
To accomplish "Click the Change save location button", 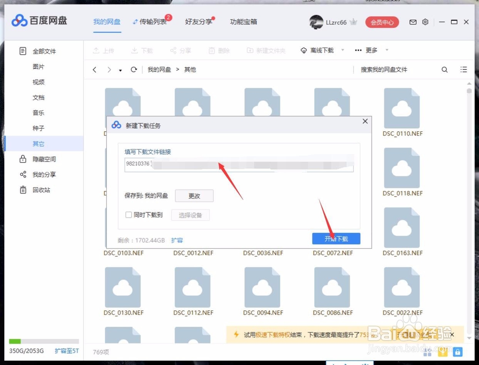I will [x=194, y=196].
